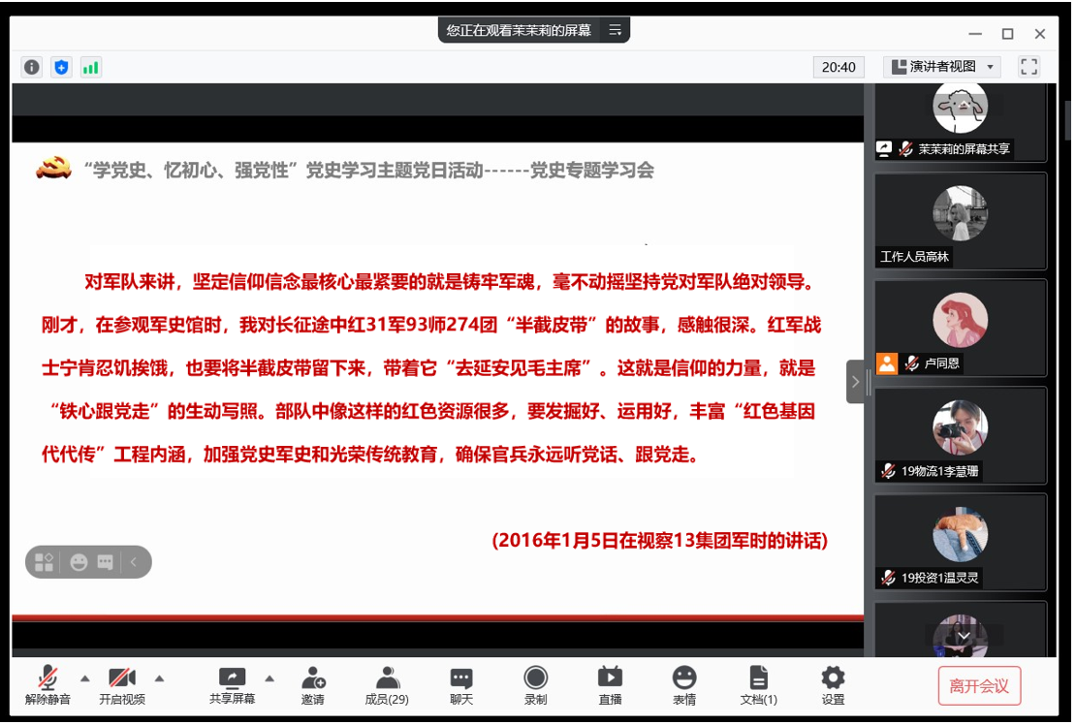The image size is (1076, 725).
Task: Select 卢同恩's participant video thumbnail
Action: 960,328
